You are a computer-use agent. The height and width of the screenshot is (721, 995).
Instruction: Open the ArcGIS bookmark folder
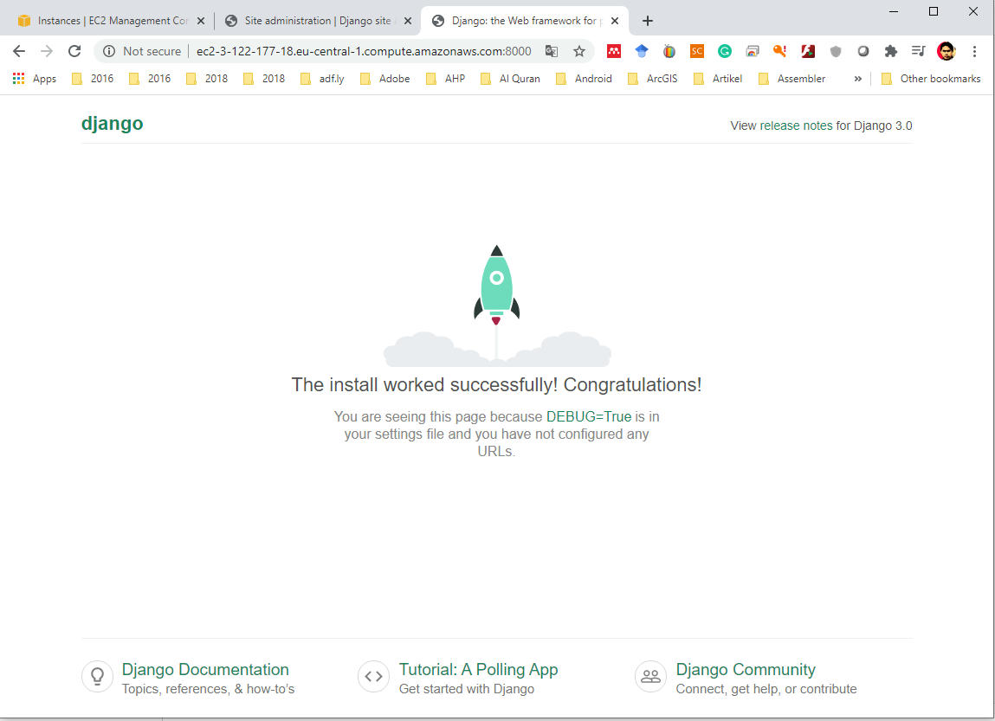(653, 79)
